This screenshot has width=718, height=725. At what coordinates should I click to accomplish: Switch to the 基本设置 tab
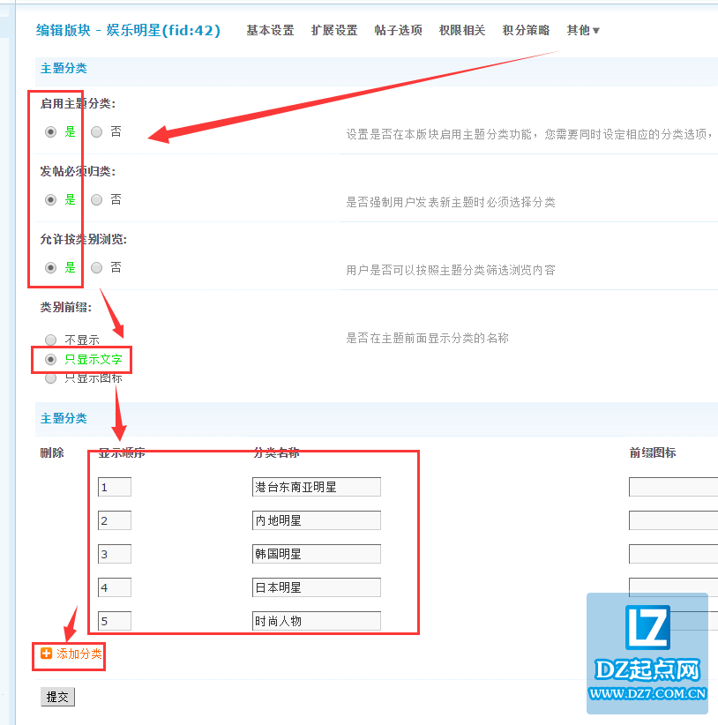[x=271, y=31]
